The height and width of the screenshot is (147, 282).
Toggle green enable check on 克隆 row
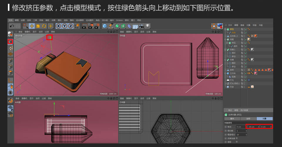246,40
